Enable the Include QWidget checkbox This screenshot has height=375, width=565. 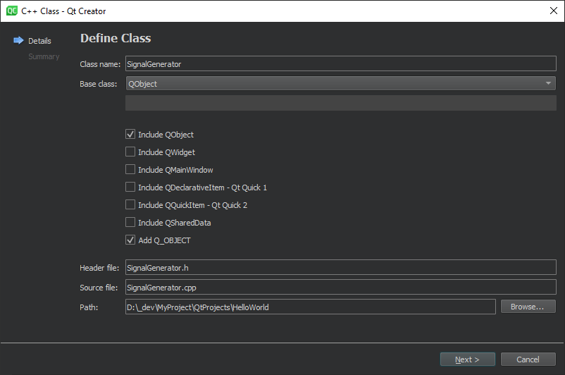point(130,152)
